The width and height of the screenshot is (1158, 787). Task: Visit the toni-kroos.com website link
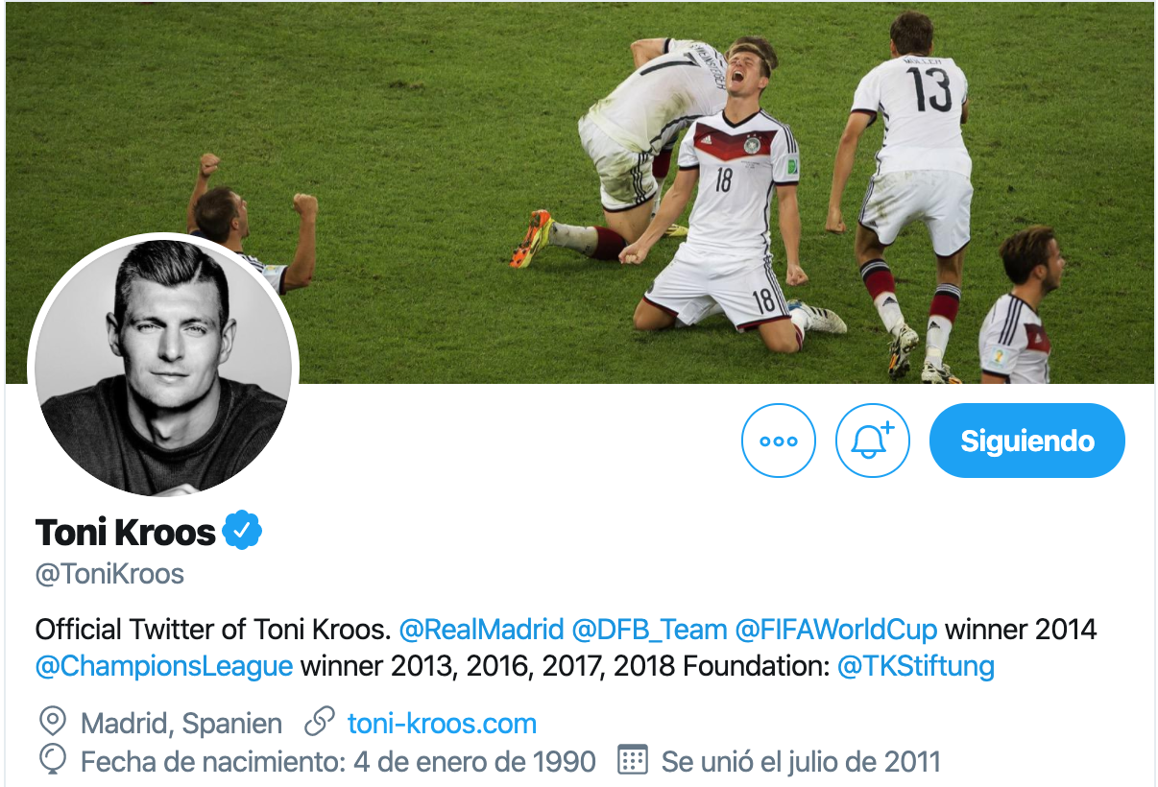coord(440,723)
